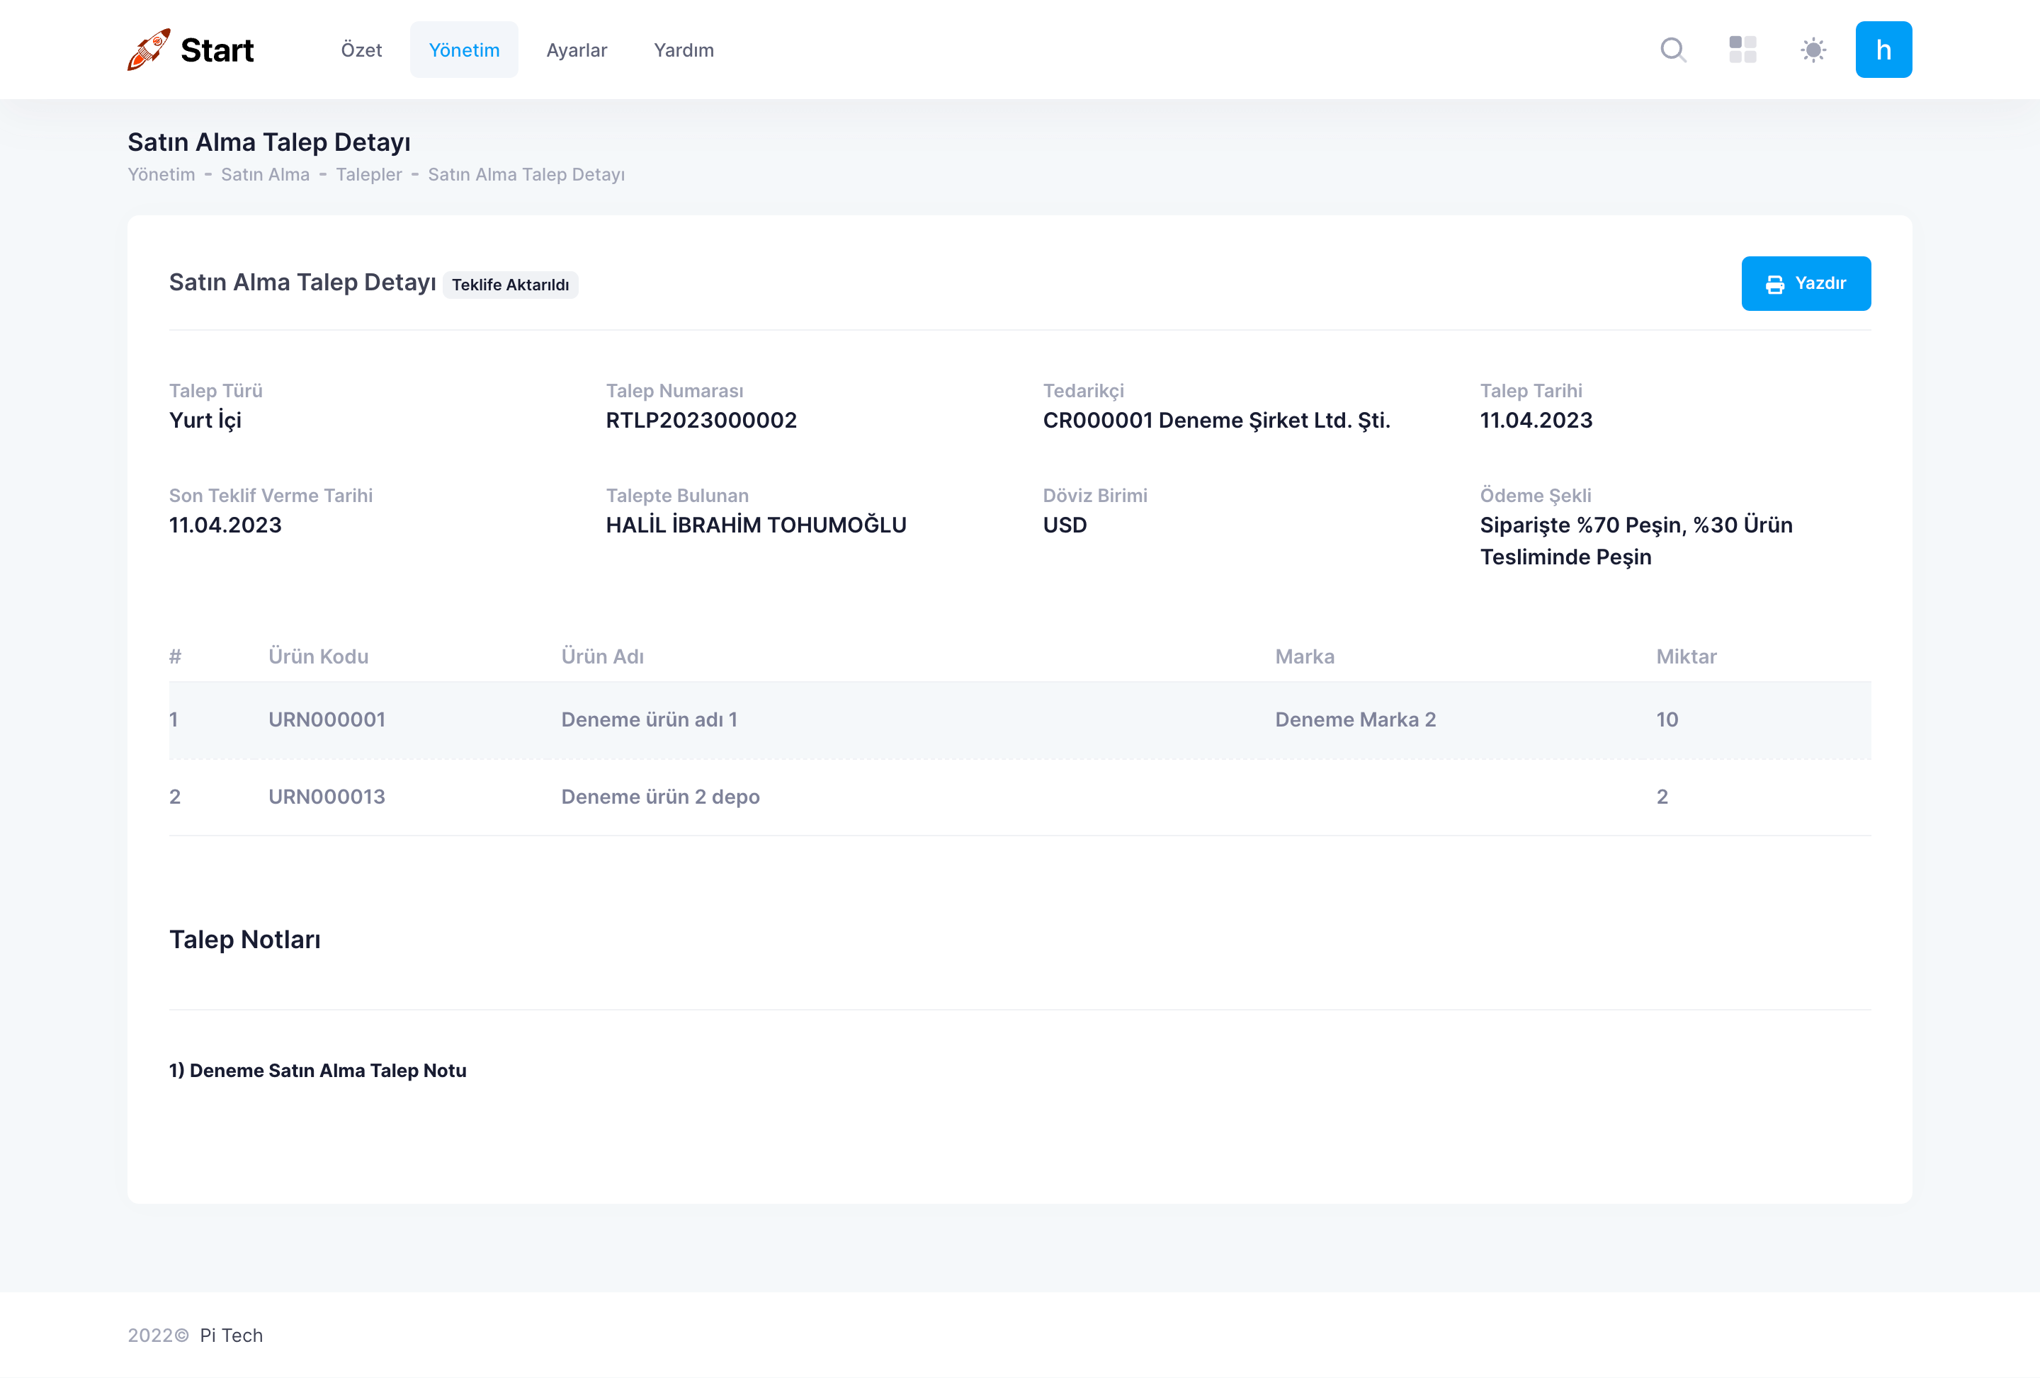The width and height of the screenshot is (2040, 1378).
Task: Open the 'h' user avatar menu
Action: tap(1883, 50)
